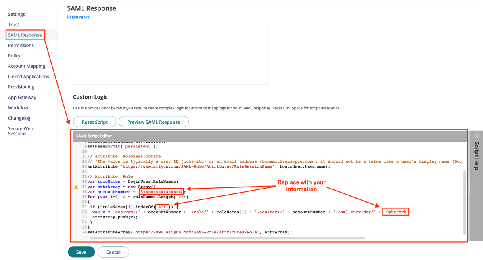Click the bobsmith comment on line 12
The width and height of the screenshot is (483, 260).
pos(275,161)
